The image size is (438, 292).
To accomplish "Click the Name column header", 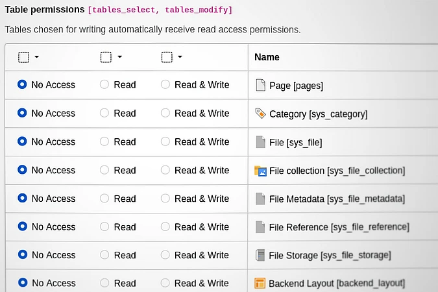I will point(267,57).
